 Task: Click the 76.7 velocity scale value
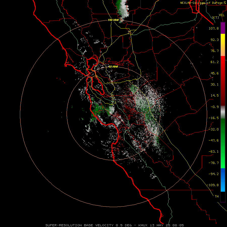click(215, 51)
